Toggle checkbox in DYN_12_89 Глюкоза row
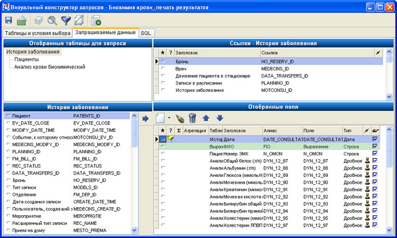 click(375, 175)
